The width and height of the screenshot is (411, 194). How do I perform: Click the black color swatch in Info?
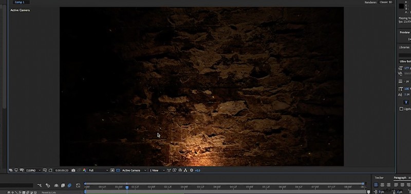401,6
